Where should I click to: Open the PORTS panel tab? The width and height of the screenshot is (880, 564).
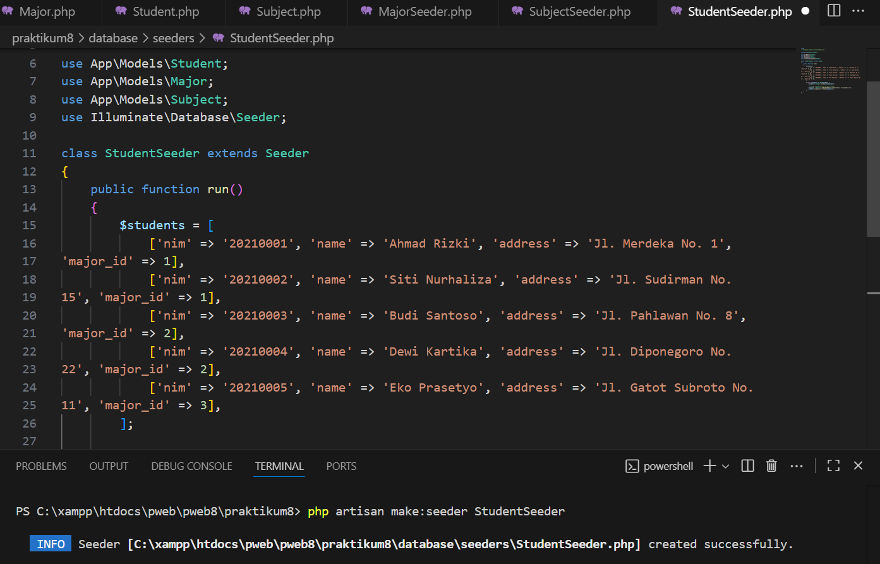(341, 466)
